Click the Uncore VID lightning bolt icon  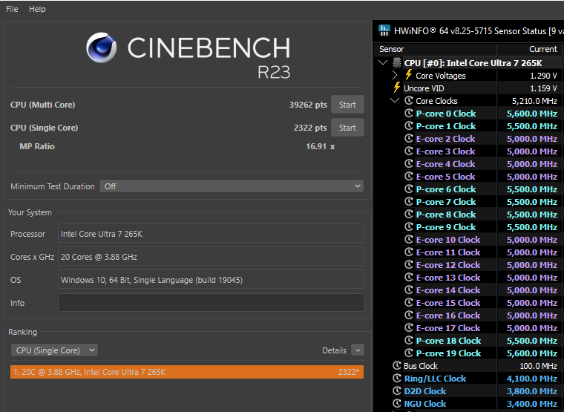pos(397,87)
